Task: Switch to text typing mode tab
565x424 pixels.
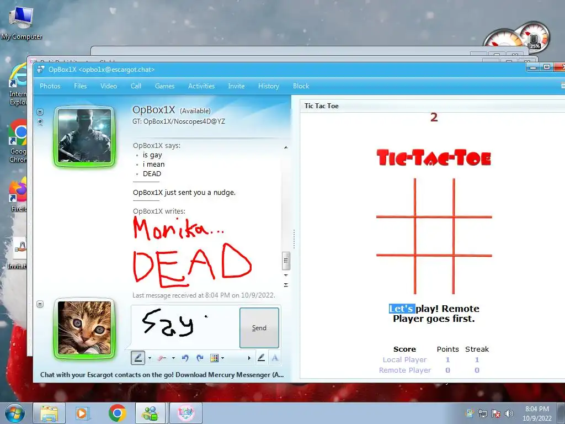Action: [275, 358]
